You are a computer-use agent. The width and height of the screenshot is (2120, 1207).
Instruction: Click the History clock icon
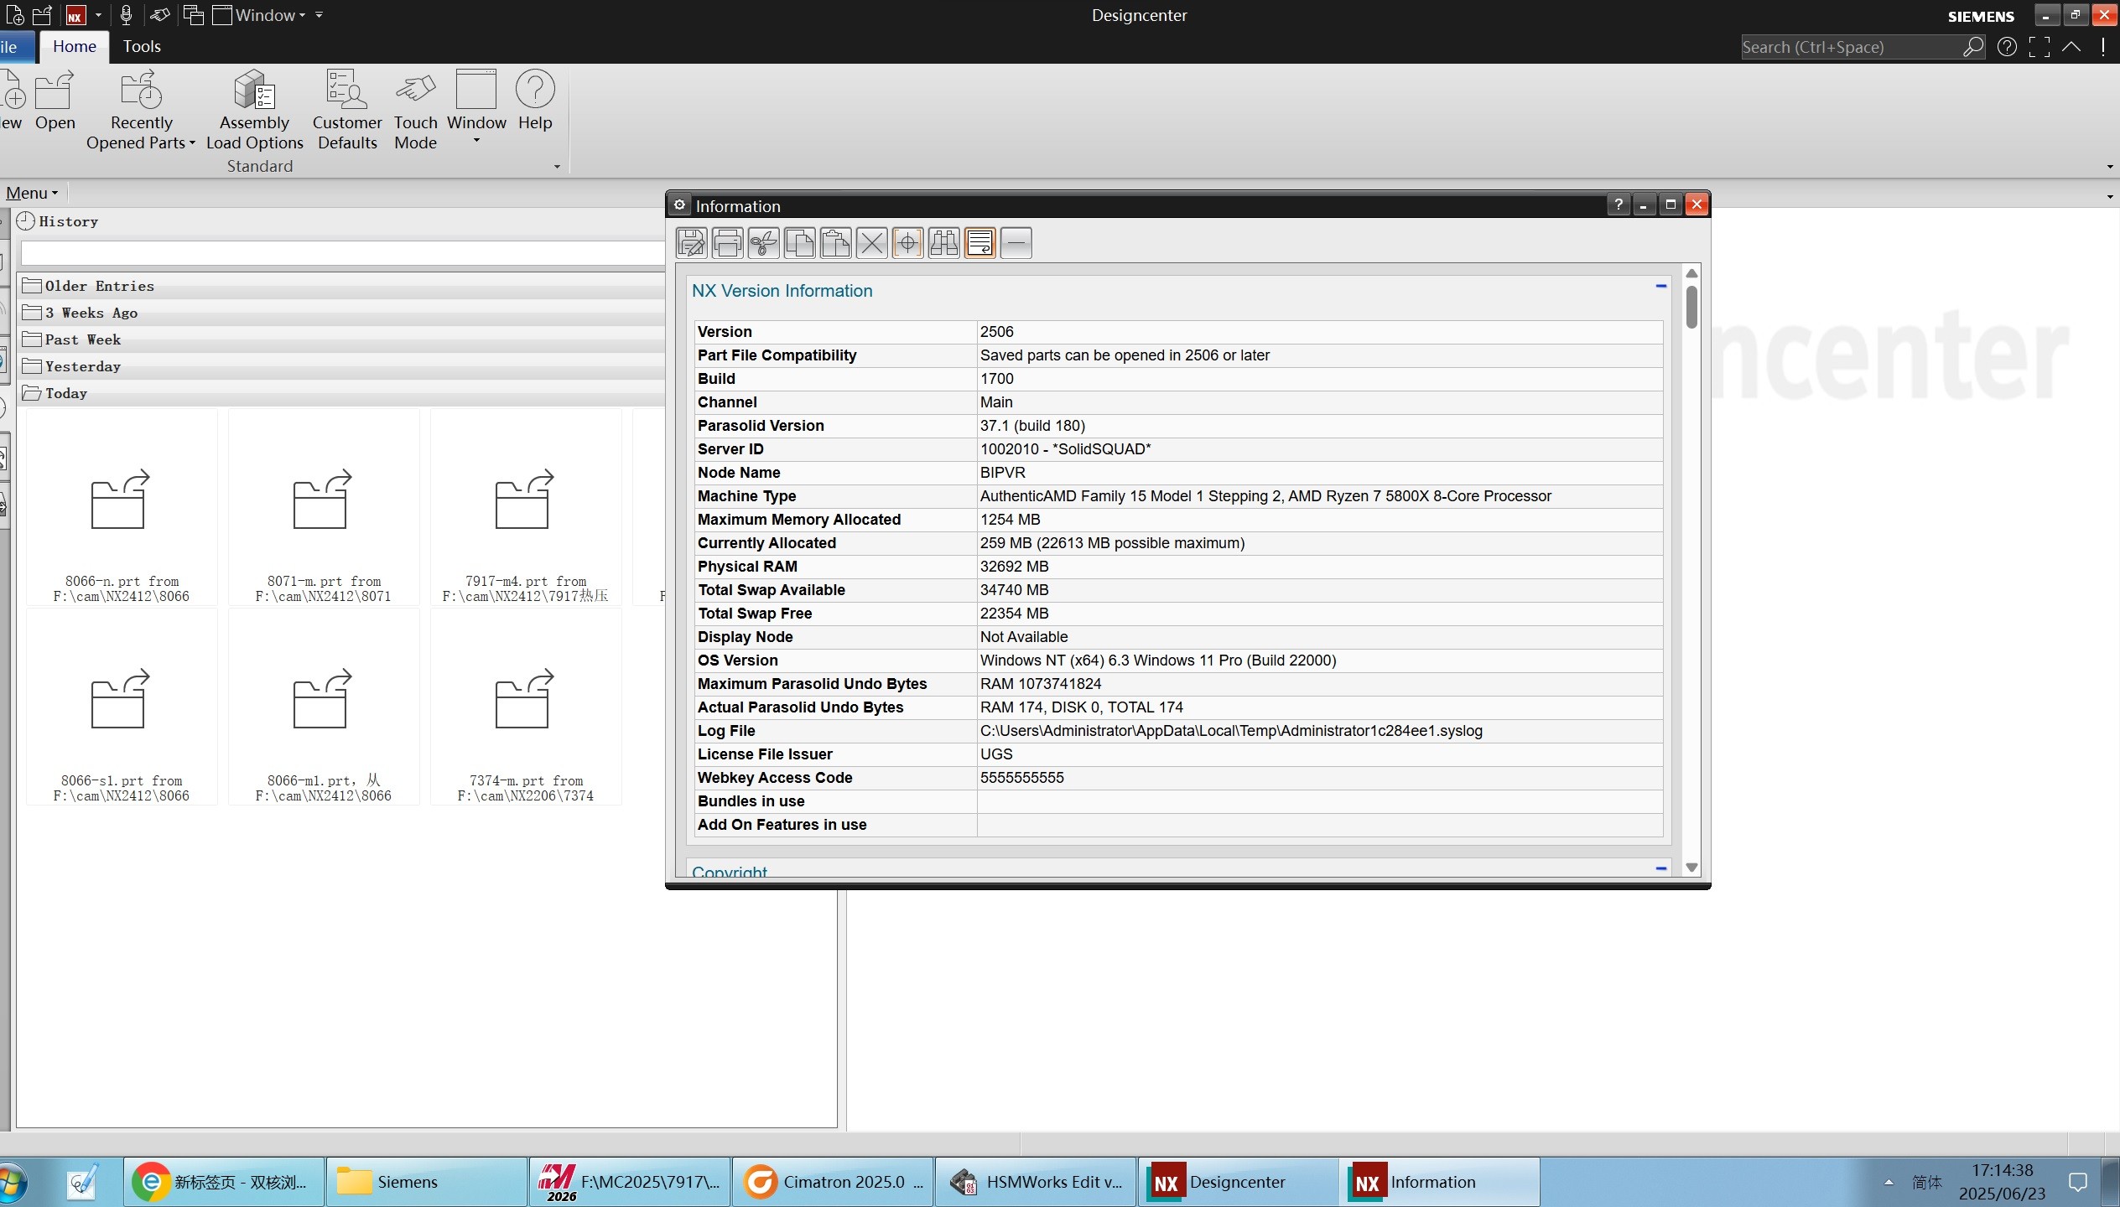pyautogui.click(x=26, y=221)
